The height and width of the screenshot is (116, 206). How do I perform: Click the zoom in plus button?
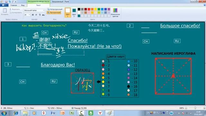(x=204, y=108)
